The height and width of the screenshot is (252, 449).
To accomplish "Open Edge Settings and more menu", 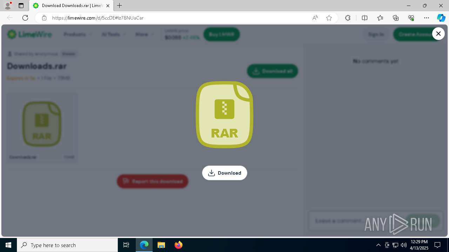I will [x=427, y=18].
